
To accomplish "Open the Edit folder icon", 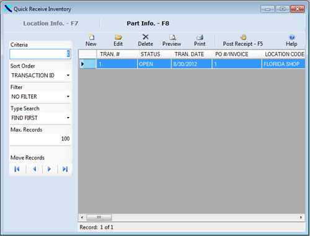I will (118, 37).
